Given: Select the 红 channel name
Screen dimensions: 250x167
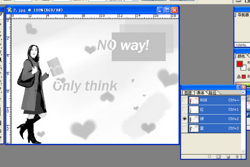Looking at the screenshot, I should 202,109.
